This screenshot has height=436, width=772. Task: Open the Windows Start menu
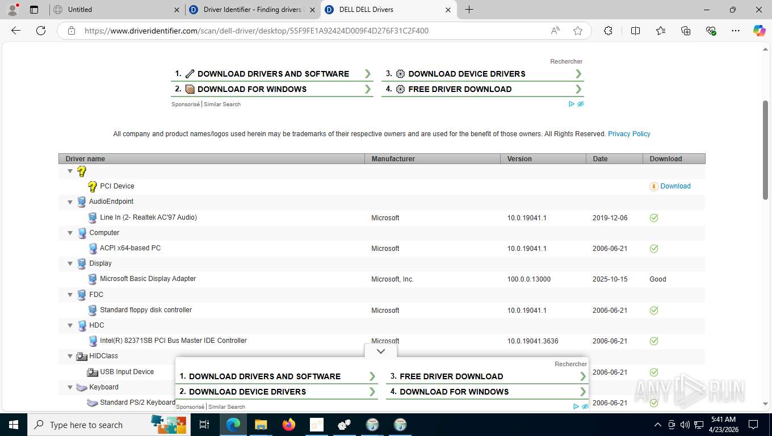click(x=13, y=425)
